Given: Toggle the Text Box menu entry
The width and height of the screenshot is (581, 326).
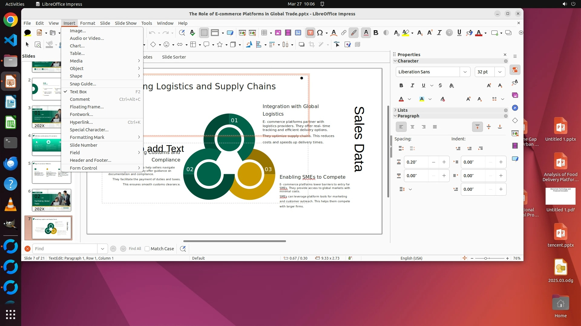Looking at the screenshot, I should tap(78, 92).
